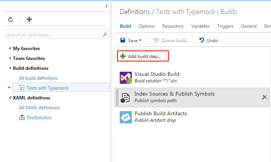Collapse the Build definitions tree node

tap(10, 68)
